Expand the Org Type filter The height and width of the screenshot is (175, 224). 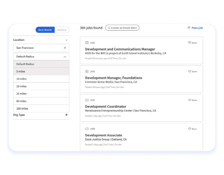tap(66, 115)
